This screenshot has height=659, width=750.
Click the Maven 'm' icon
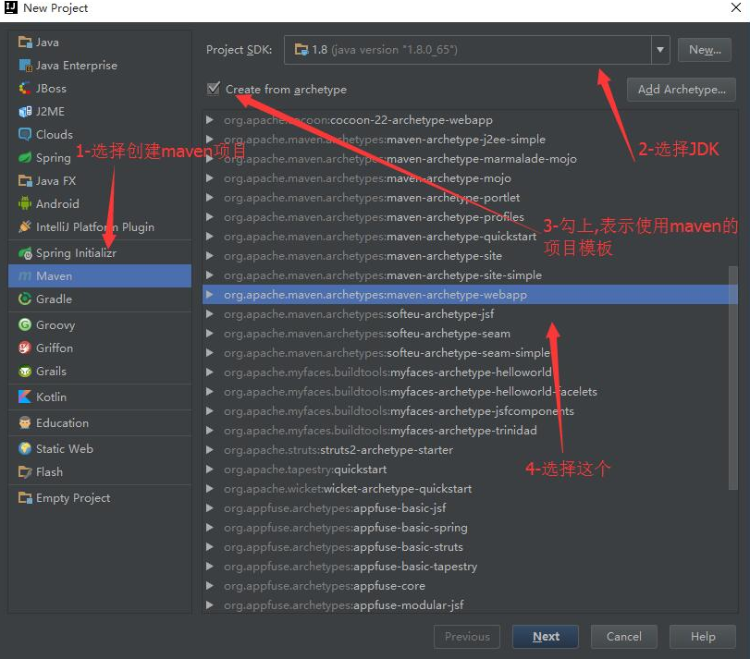coord(25,276)
